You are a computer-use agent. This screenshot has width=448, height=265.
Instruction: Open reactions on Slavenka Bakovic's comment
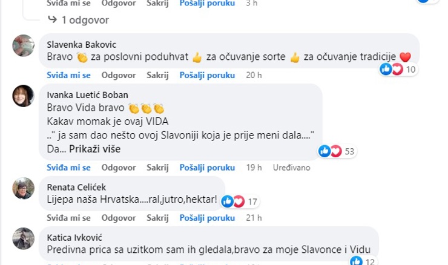(x=398, y=69)
